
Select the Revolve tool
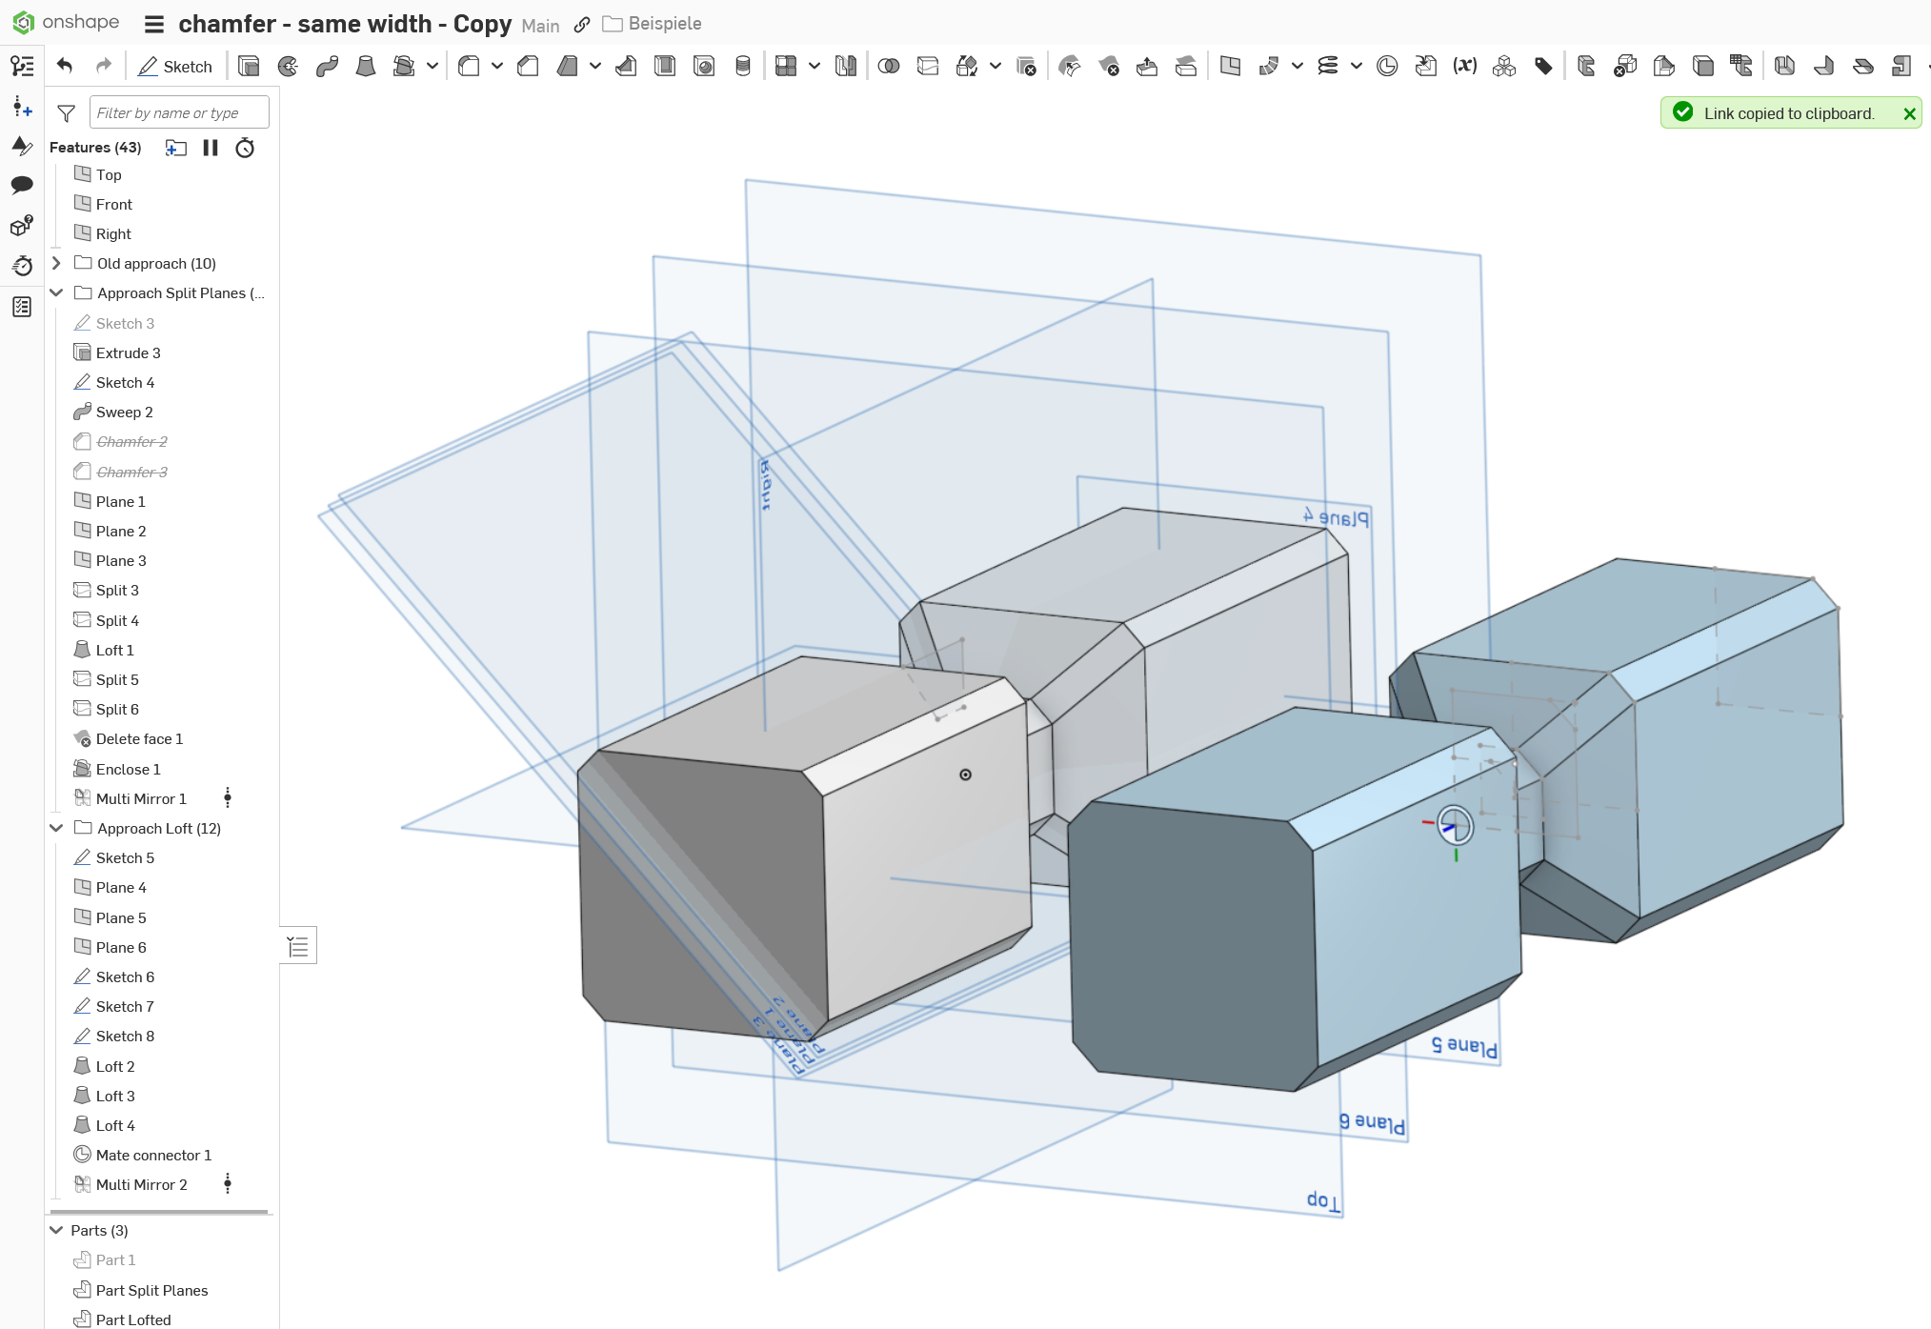coord(288,66)
